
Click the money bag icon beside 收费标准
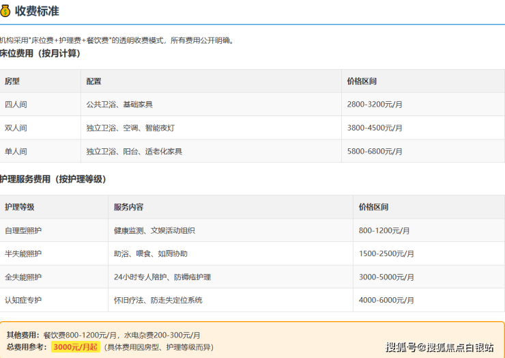5,11
